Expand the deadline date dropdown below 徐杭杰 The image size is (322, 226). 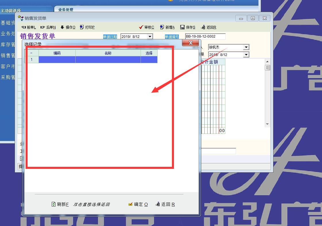[246, 55]
